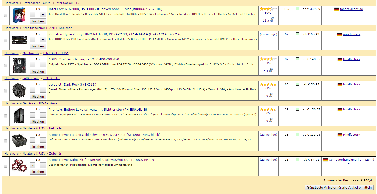The height and width of the screenshot is (194, 377).
Task: Decrease quantity of Intel Core i7-6700K
Action: click(x=33, y=15)
